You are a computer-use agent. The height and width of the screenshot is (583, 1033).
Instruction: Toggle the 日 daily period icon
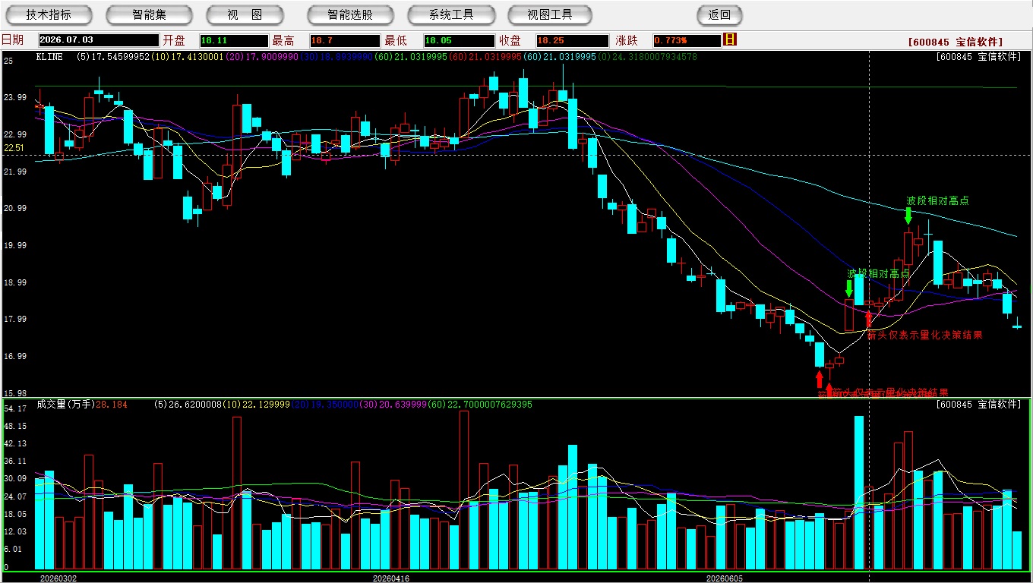[731, 40]
